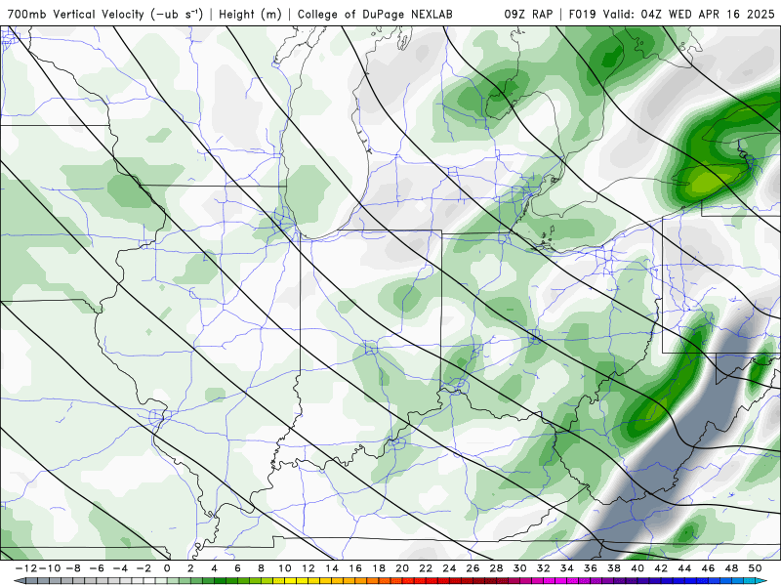Click the 4 label on the legend
Viewport: 781px width, 586px height.
point(214,568)
